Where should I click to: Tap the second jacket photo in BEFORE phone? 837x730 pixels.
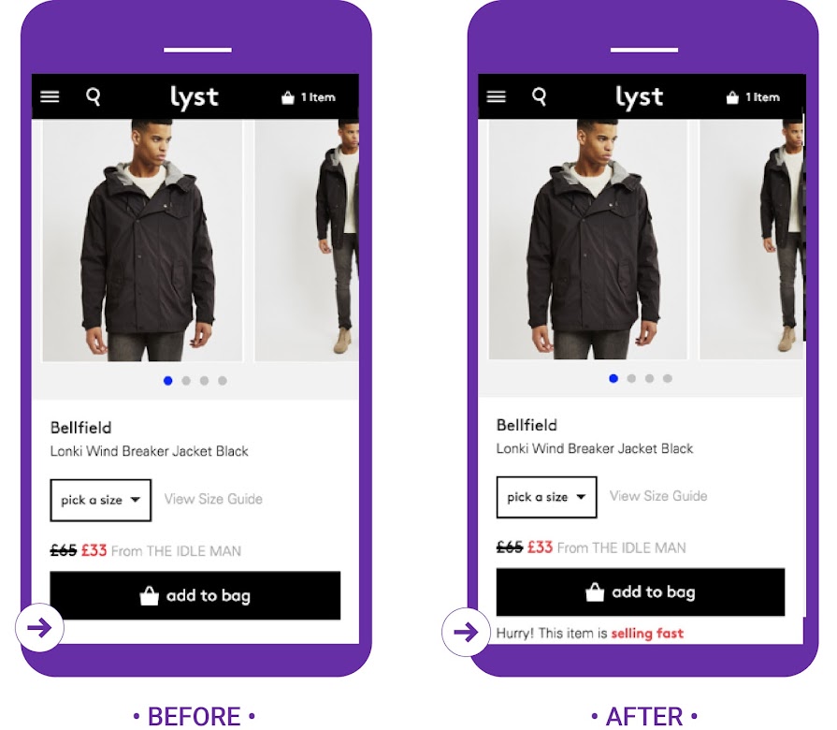point(307,241)
